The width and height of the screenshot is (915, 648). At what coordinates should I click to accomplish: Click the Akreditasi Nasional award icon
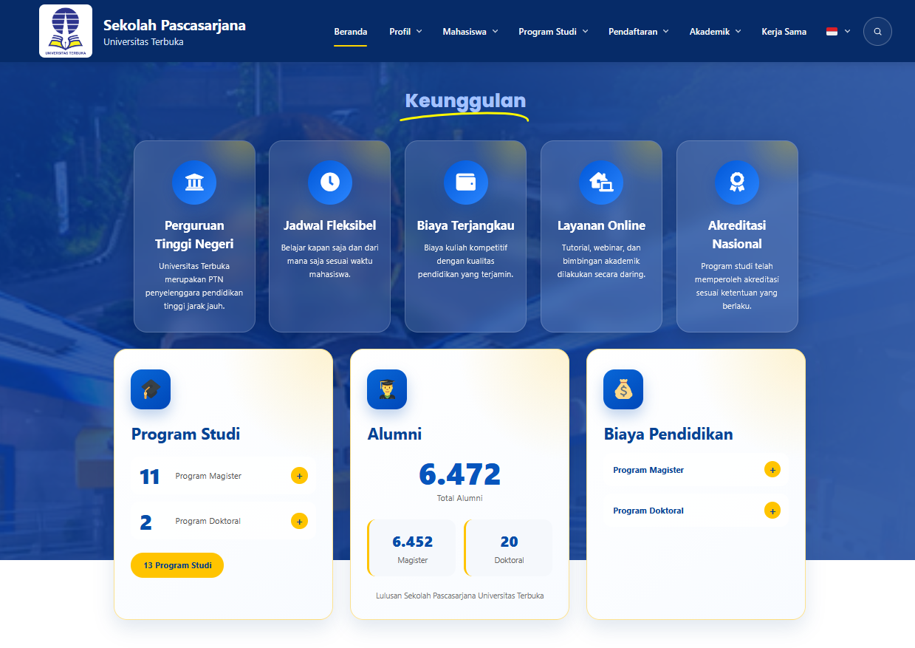click(x=737, y=183)
